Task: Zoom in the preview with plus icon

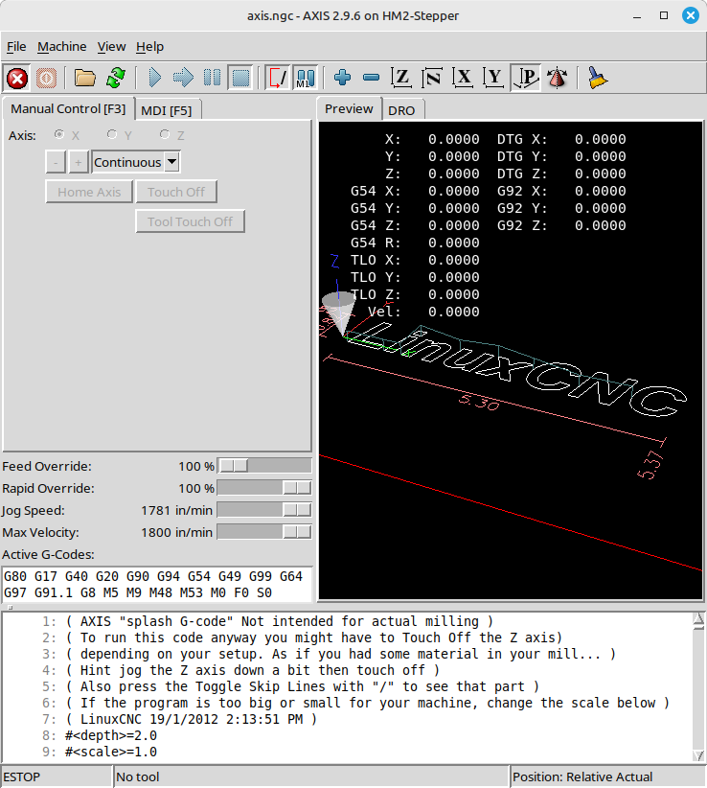Action: tap(342, 78)
